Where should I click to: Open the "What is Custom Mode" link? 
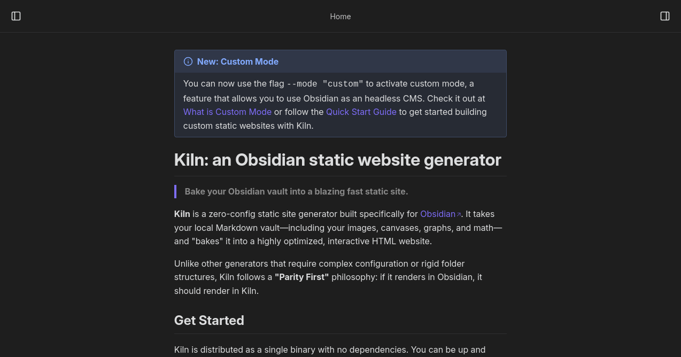pyautogui.click(x=227, y=112)
